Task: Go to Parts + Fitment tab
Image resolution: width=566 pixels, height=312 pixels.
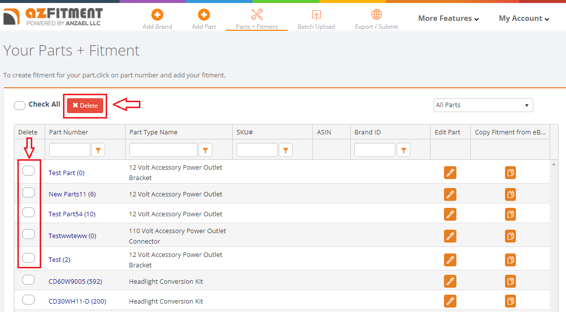Action: [x=256, y=19]
